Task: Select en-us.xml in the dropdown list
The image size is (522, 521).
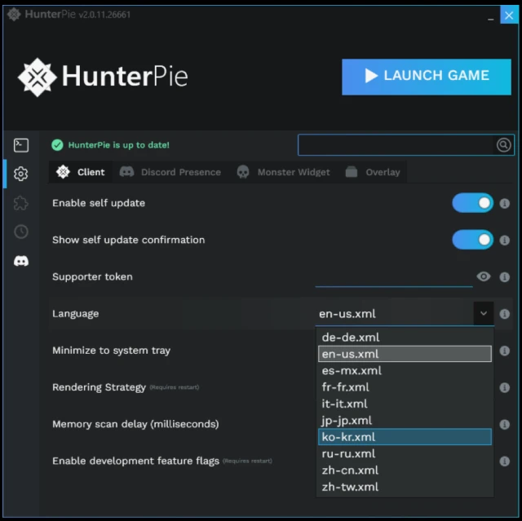Action: [405, 354]
